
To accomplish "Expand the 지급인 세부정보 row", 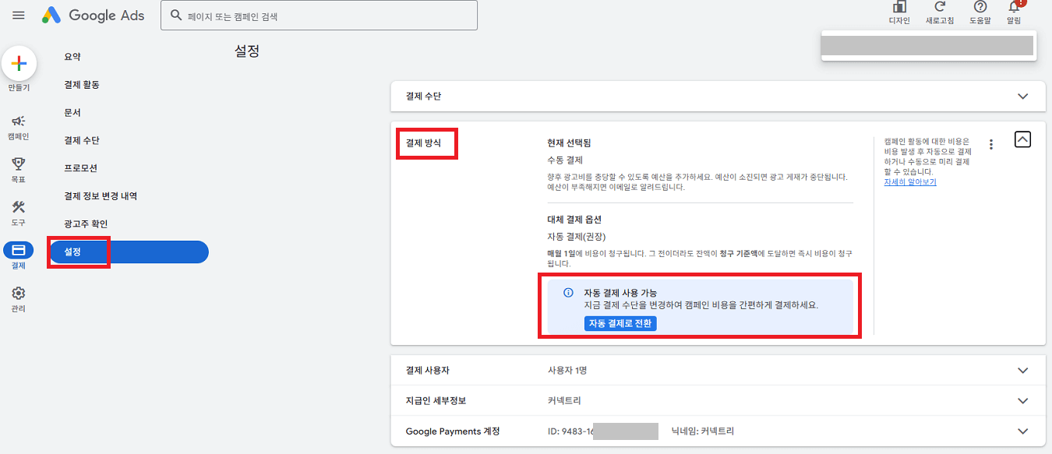I will (718, 401).
